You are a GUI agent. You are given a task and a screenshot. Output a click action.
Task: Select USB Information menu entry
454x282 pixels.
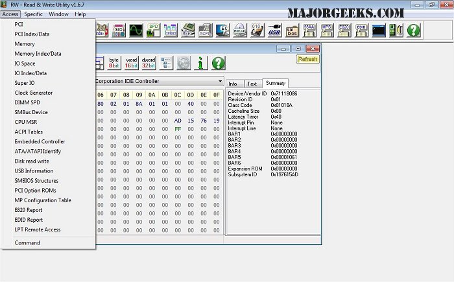[48, 171]
